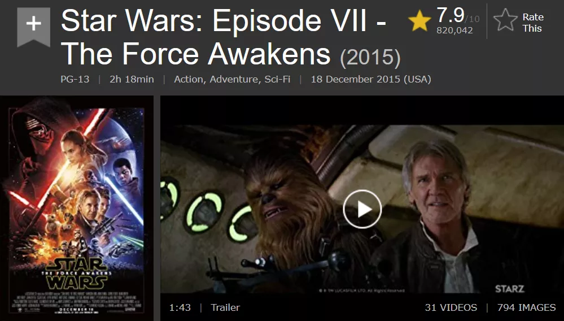Open the (2015) year link in title
Image resolution: width=564 pixels, height=321 pixels.
coord(370,58)
